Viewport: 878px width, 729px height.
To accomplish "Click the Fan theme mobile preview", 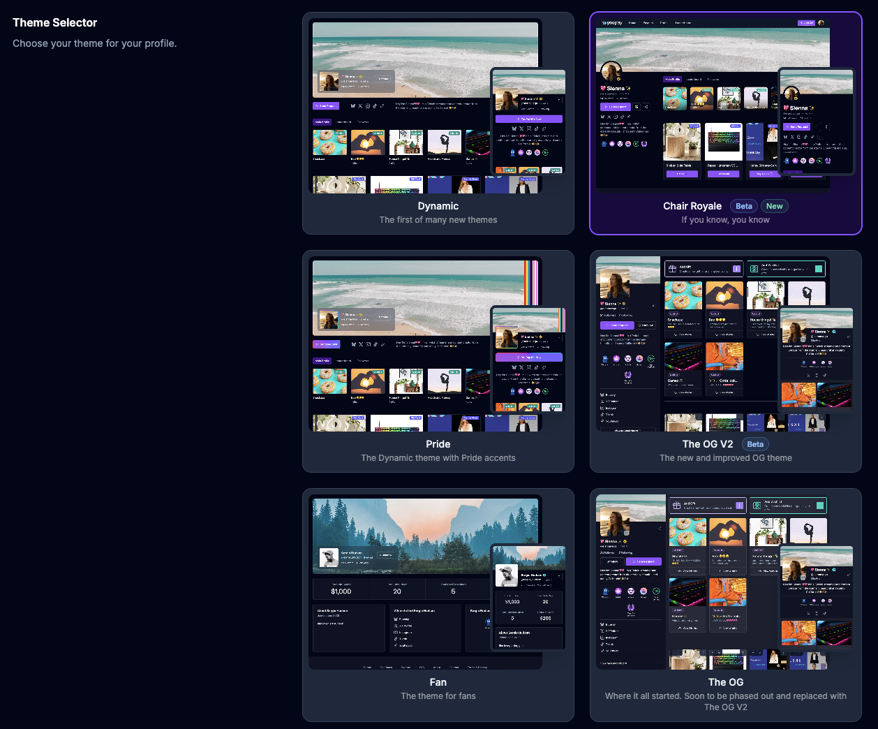I will click(x=528, y=597).
